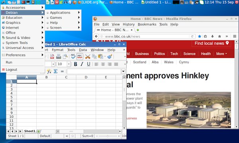
Task: Expand the Accessories submenu
Action: coord(23,8)
